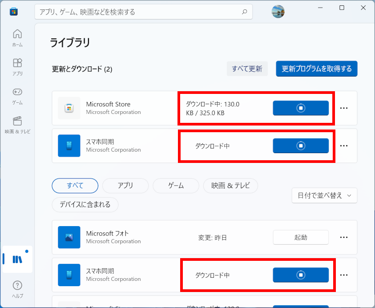Maximize the Microsoft Store window
This screenshot has width=375, height=308.
pyautogui.click(x=342, y=8)
